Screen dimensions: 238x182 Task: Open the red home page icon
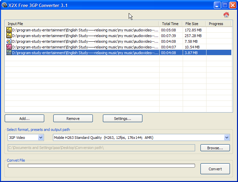click(226, 15)
